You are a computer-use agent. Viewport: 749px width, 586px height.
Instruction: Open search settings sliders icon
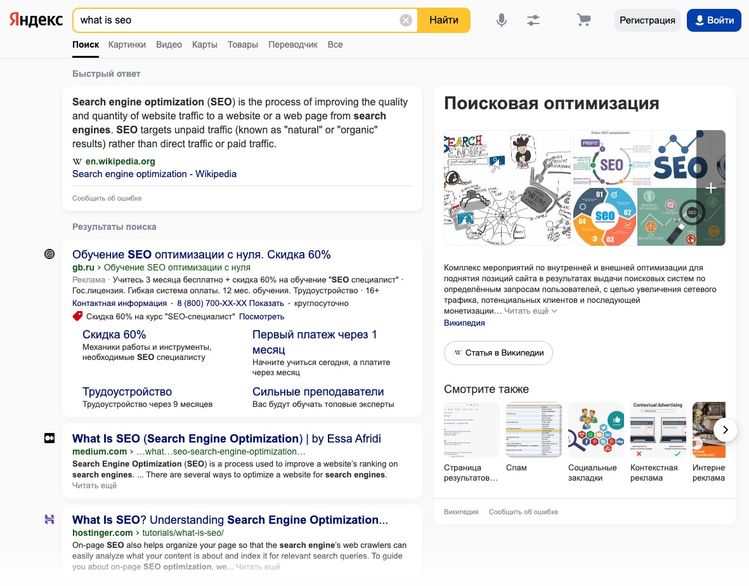(x=533, y=20)
